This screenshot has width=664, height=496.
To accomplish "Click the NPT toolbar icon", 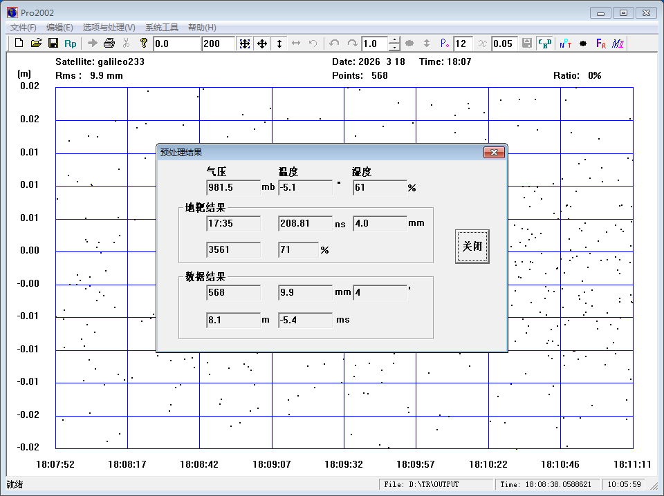I will pyautogui.click(x=565, y=44).
